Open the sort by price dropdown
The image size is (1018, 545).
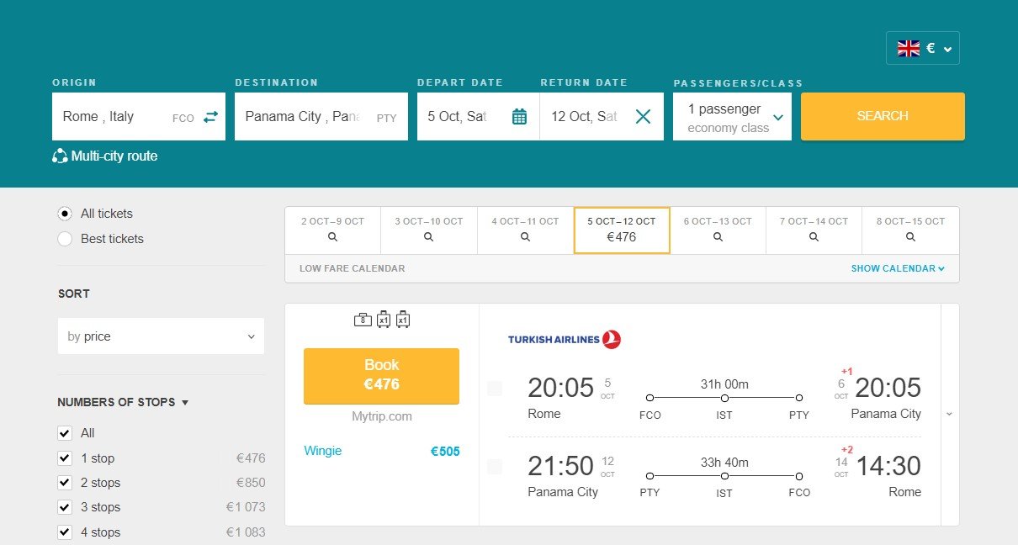[161, 336]
